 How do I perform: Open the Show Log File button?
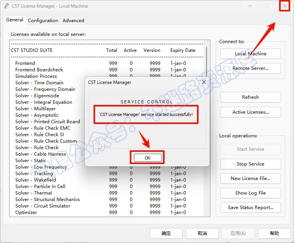click(x=250, y=193)
